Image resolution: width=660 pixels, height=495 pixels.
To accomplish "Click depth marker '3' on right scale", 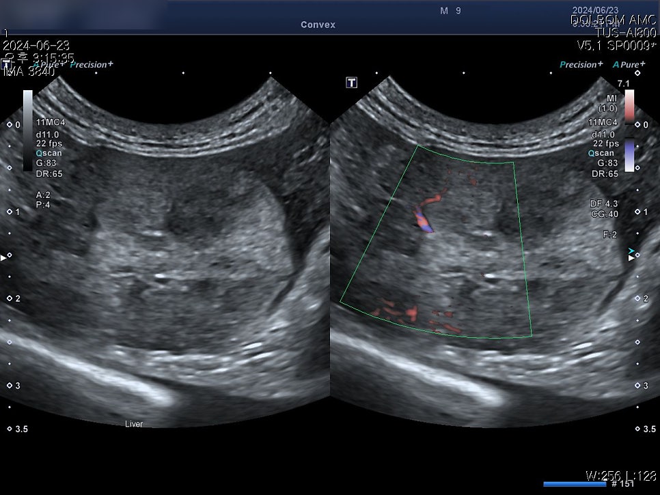I will 646,386.
